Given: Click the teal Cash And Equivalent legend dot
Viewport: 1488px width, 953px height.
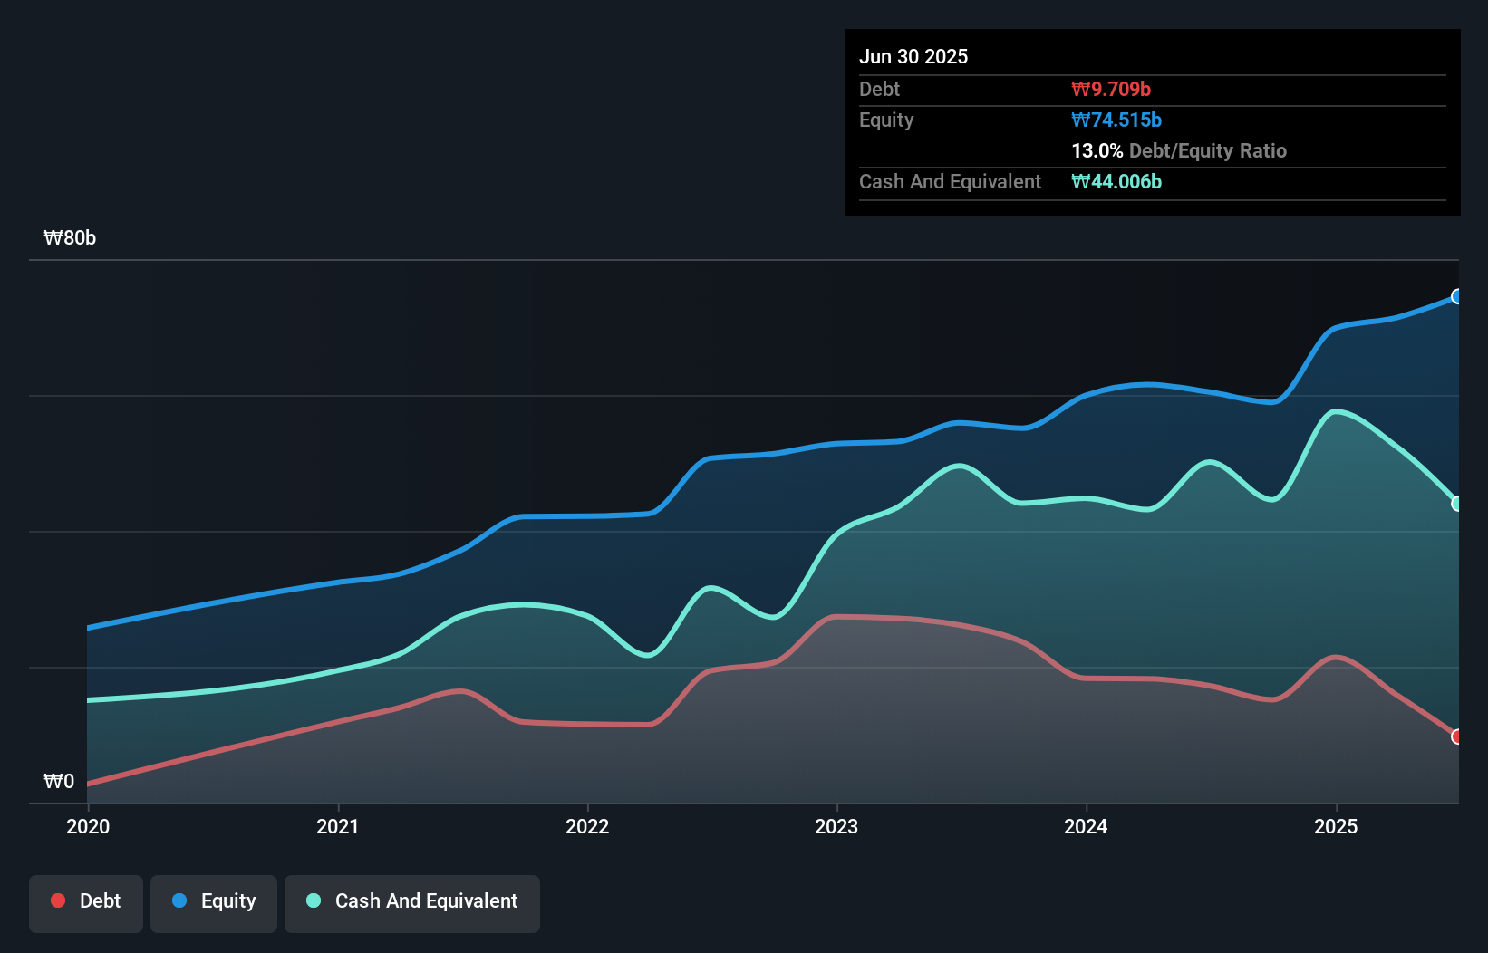Looking at the screenshot, I should tap(313, 900).
